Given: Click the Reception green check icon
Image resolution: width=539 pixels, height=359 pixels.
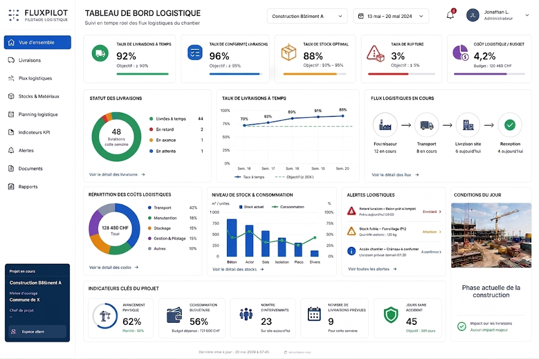Looking at the screenshot, I should click(x=510, y=125).
